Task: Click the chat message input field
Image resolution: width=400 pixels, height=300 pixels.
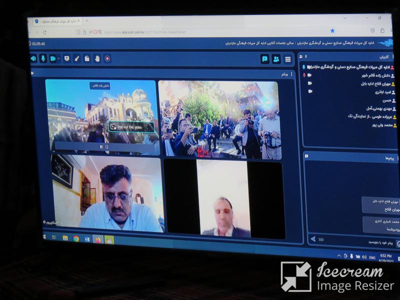Action: 357,242
